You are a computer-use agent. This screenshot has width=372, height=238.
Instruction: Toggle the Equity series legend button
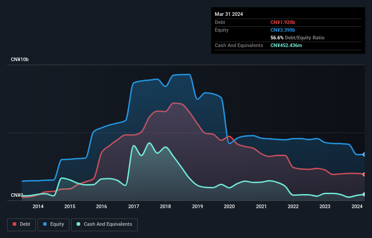click(x=53, y=224)
